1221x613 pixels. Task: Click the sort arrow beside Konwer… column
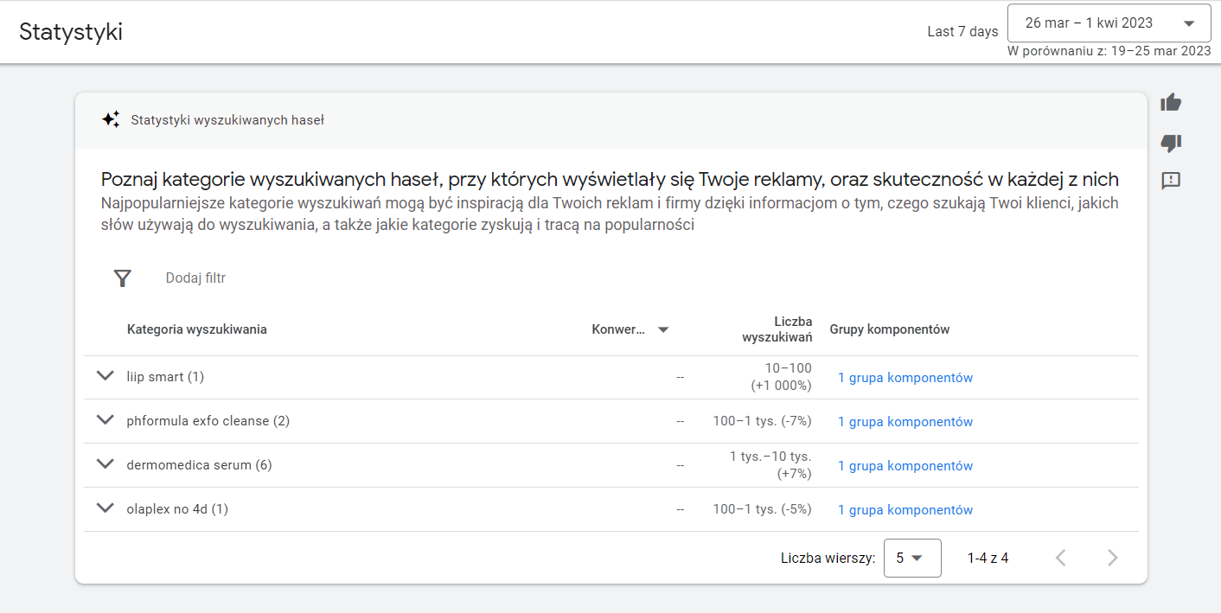click(x=663, y=329)
